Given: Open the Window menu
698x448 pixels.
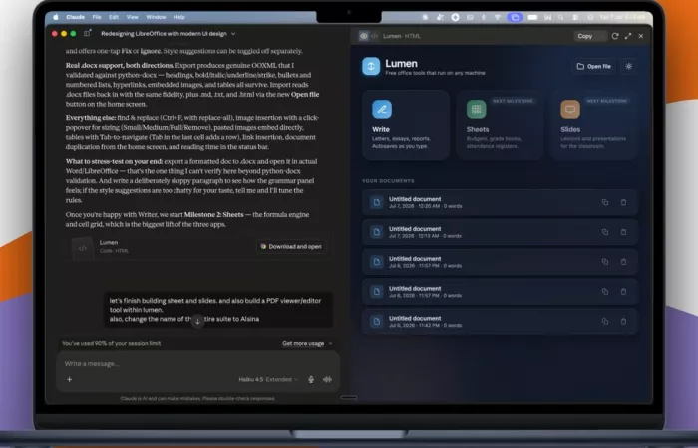Looking at the screenshot, I should [x=156, y=17].
